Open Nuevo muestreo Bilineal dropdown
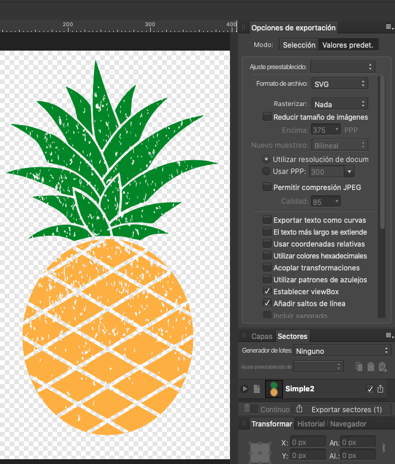 tap(340, 145)
